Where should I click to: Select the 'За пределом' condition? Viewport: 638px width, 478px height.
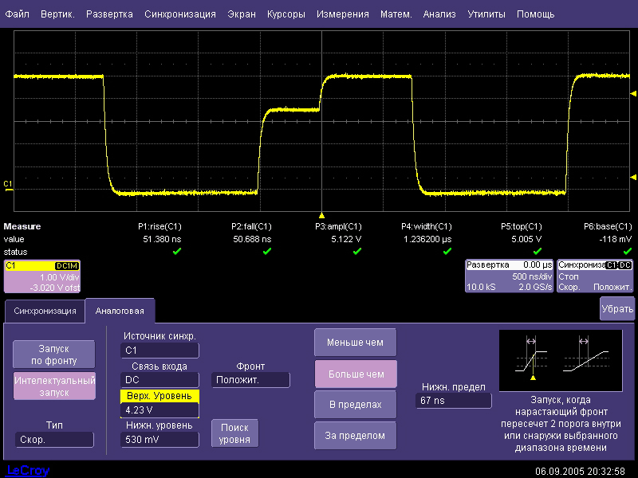[355, 436]
